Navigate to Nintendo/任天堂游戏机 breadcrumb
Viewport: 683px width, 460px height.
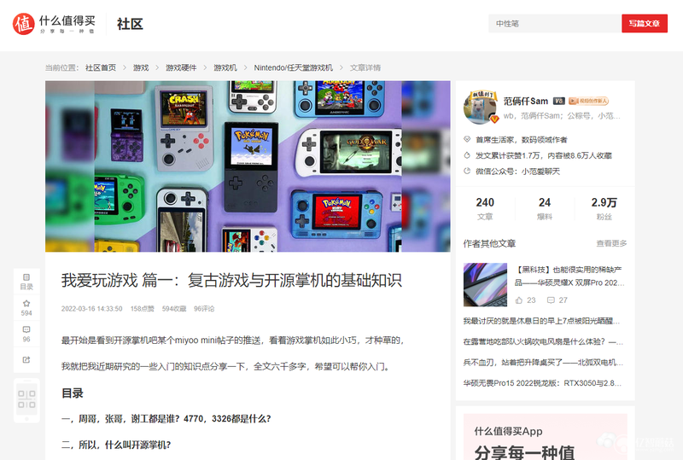point(293,67)
